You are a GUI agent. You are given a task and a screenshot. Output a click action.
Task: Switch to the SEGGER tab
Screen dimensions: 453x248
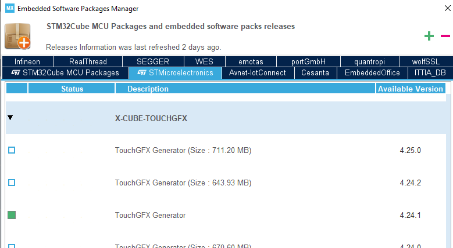pyautogui.click(x=153, y=61)
